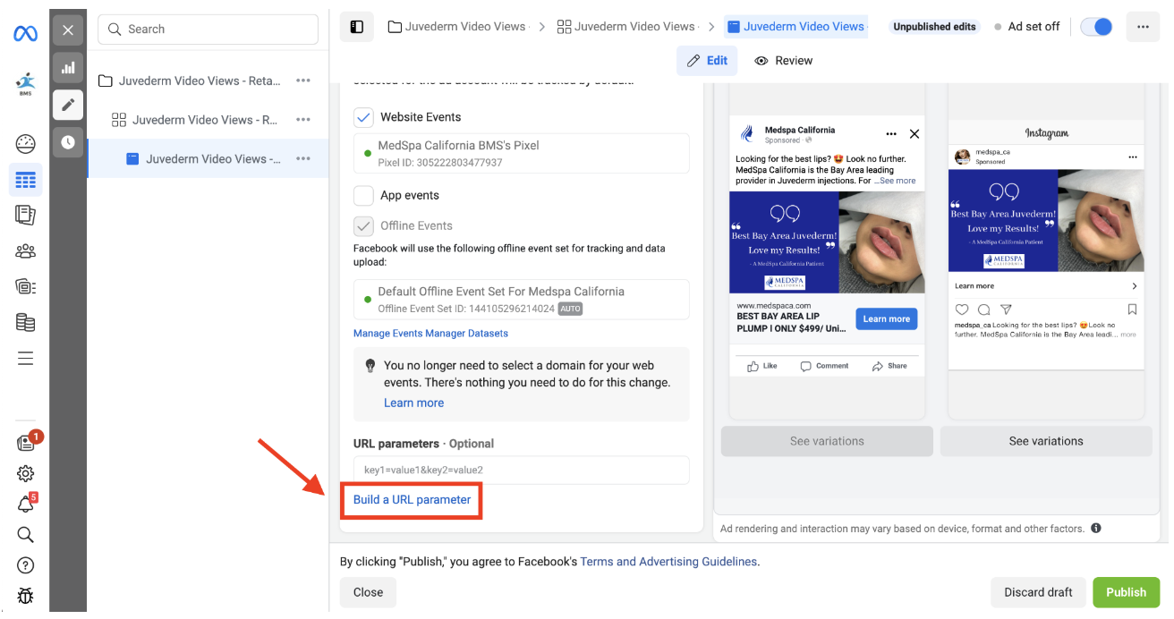
Task: Click the Instagram heart like icon
Action: (x=962, y=309)
